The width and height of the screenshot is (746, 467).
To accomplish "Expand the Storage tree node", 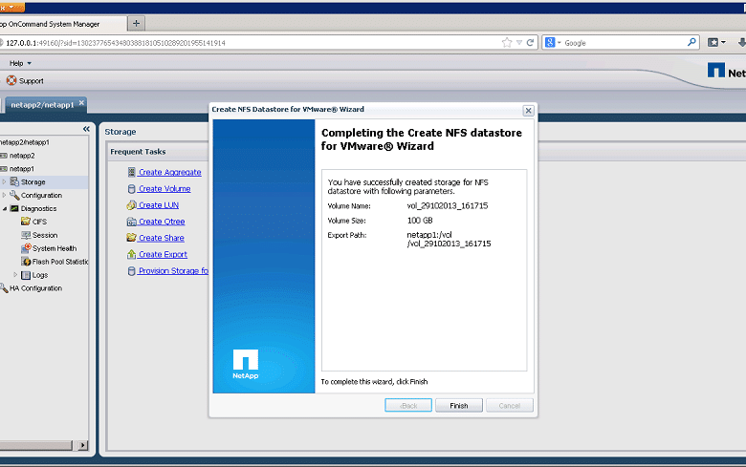I will 4,182.
